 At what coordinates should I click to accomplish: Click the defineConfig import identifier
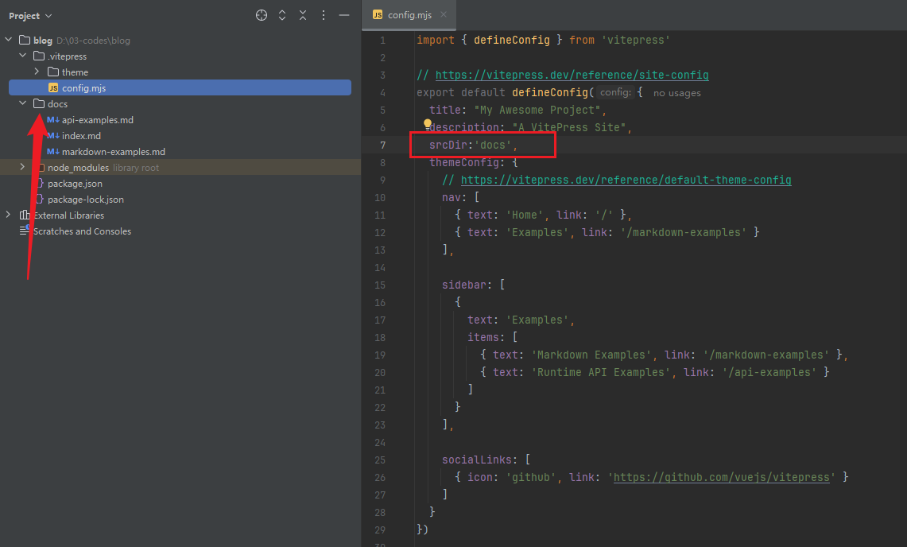click(512, 40)
